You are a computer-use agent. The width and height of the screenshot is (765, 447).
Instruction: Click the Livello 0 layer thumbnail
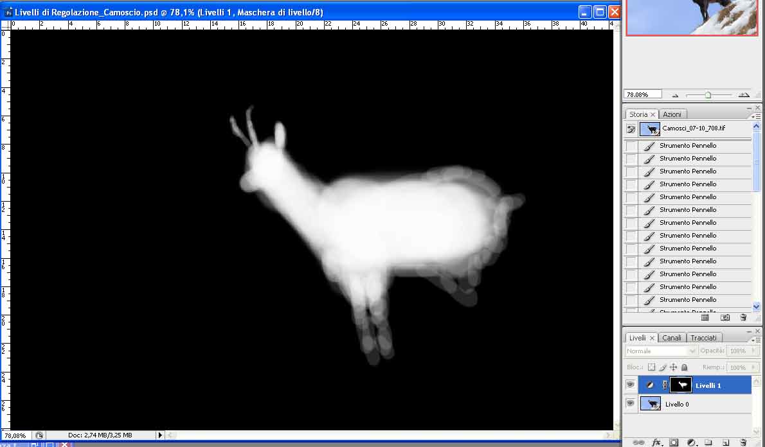pos(651,403)
